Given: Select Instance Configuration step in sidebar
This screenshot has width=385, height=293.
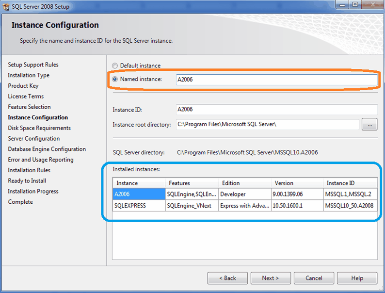Looking at the screenshot, I should (38, 117).
